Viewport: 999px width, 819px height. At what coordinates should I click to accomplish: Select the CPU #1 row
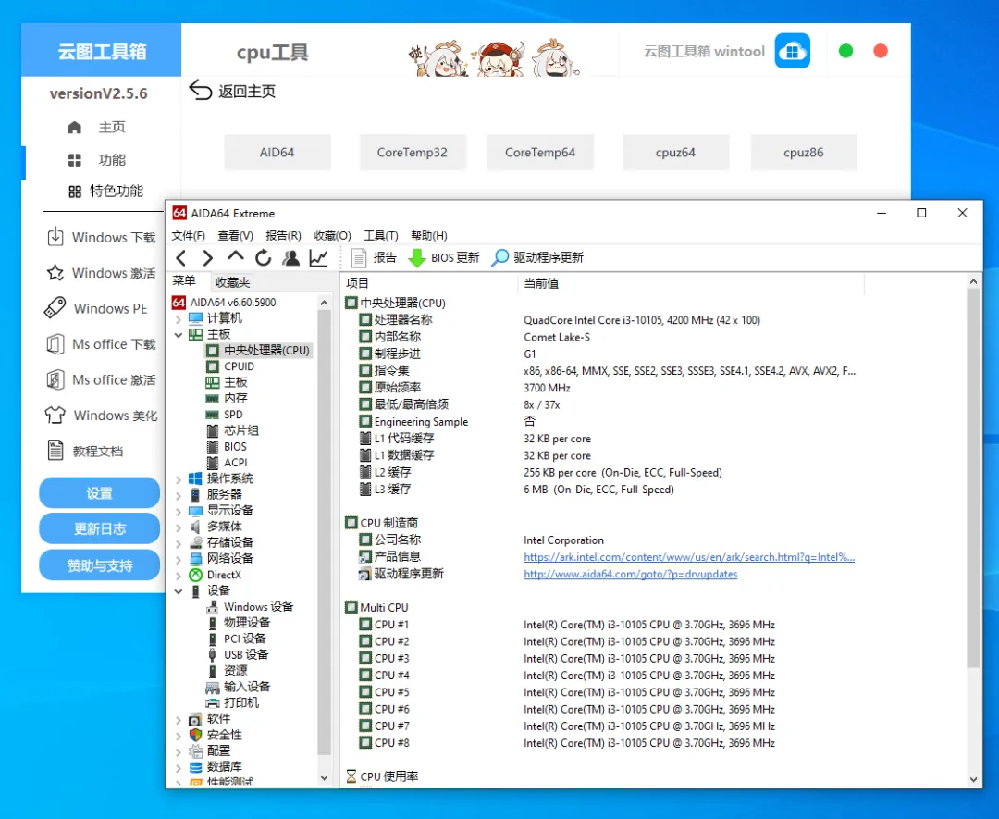(567, 625)
